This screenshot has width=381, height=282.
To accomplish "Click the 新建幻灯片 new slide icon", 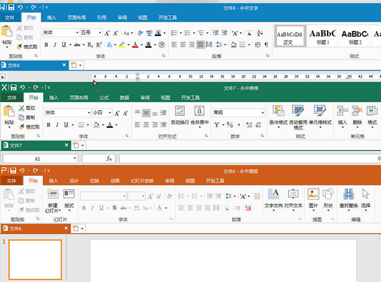I will click(53, 201).
